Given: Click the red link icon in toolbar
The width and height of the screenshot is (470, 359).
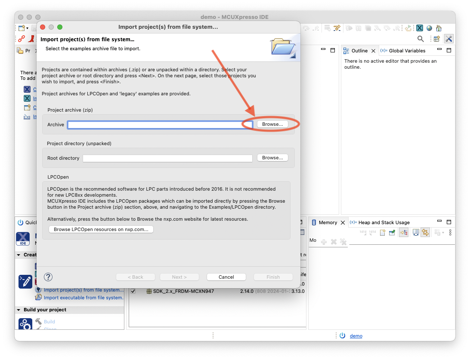Looking at the screenshot, I should (x=22, y=39).
